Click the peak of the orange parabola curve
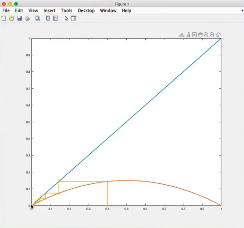Screen dimensions: 244x228 (x=126, y=180)
